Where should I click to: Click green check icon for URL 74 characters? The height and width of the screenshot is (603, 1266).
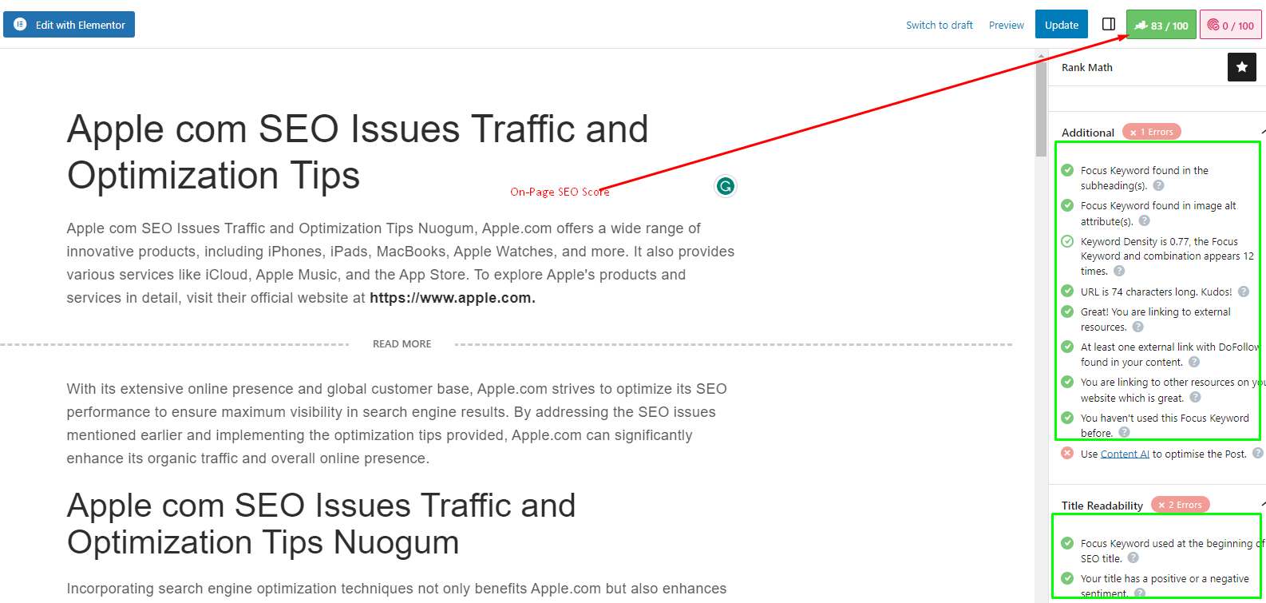[x=1067, y=291]
